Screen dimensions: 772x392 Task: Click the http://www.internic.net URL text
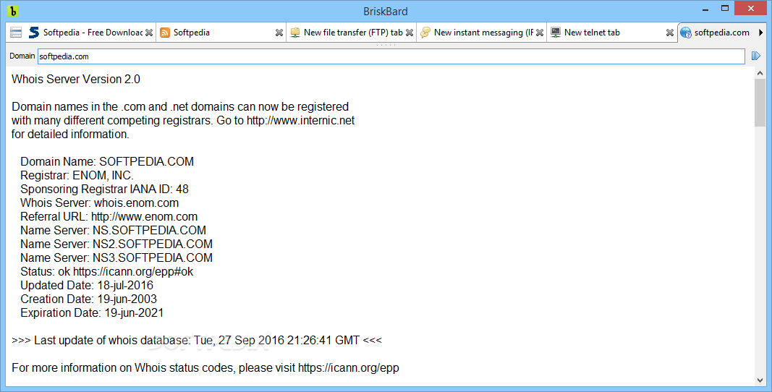300,121
